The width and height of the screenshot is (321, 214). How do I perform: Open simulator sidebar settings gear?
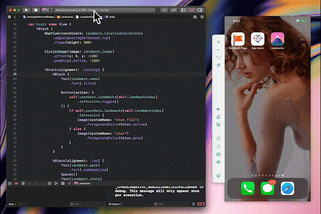coord(219,176)
